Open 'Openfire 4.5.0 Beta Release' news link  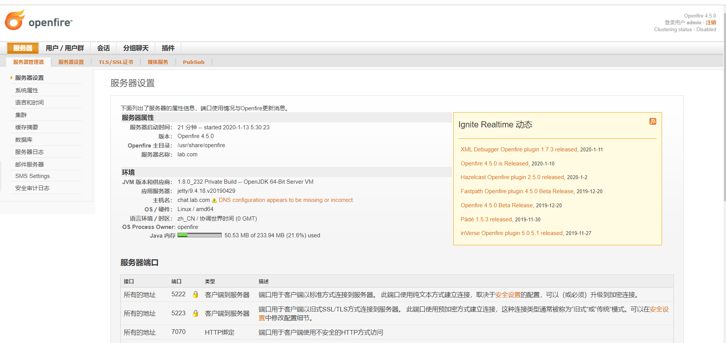[x=497, y=205]
